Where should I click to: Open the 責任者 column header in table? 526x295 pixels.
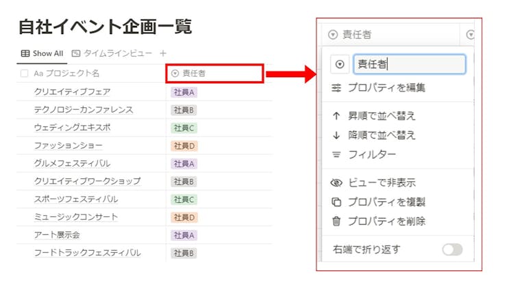(x=214, y=73)
